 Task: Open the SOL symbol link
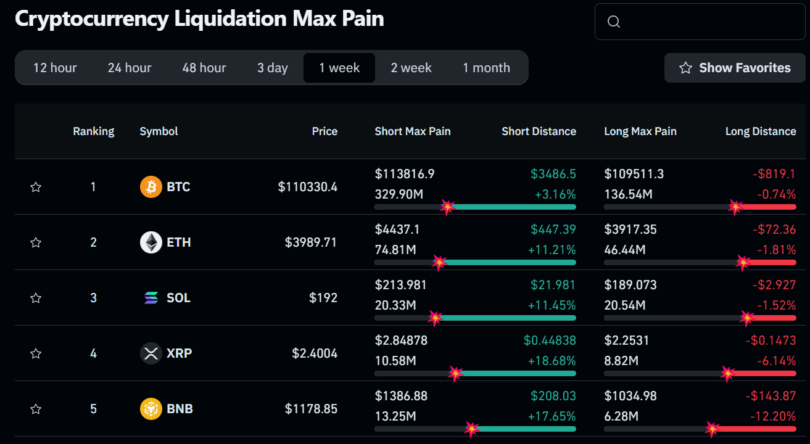point(178,298)
